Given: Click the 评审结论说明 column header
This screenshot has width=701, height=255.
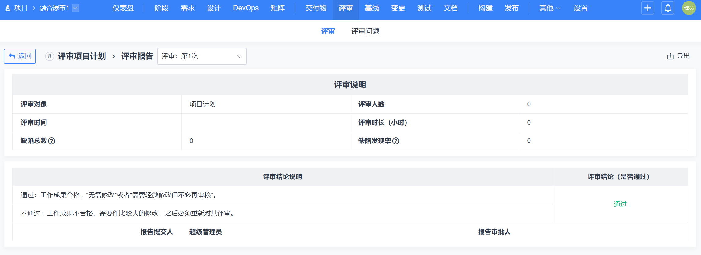Looking at the screenshot, I should click(283, 177).
